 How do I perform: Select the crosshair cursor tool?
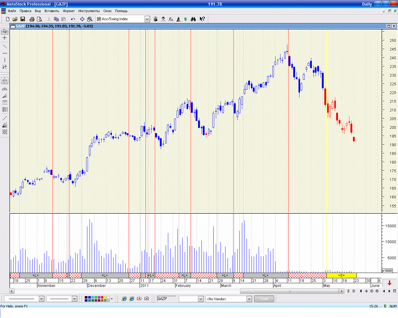click(5, 38)
